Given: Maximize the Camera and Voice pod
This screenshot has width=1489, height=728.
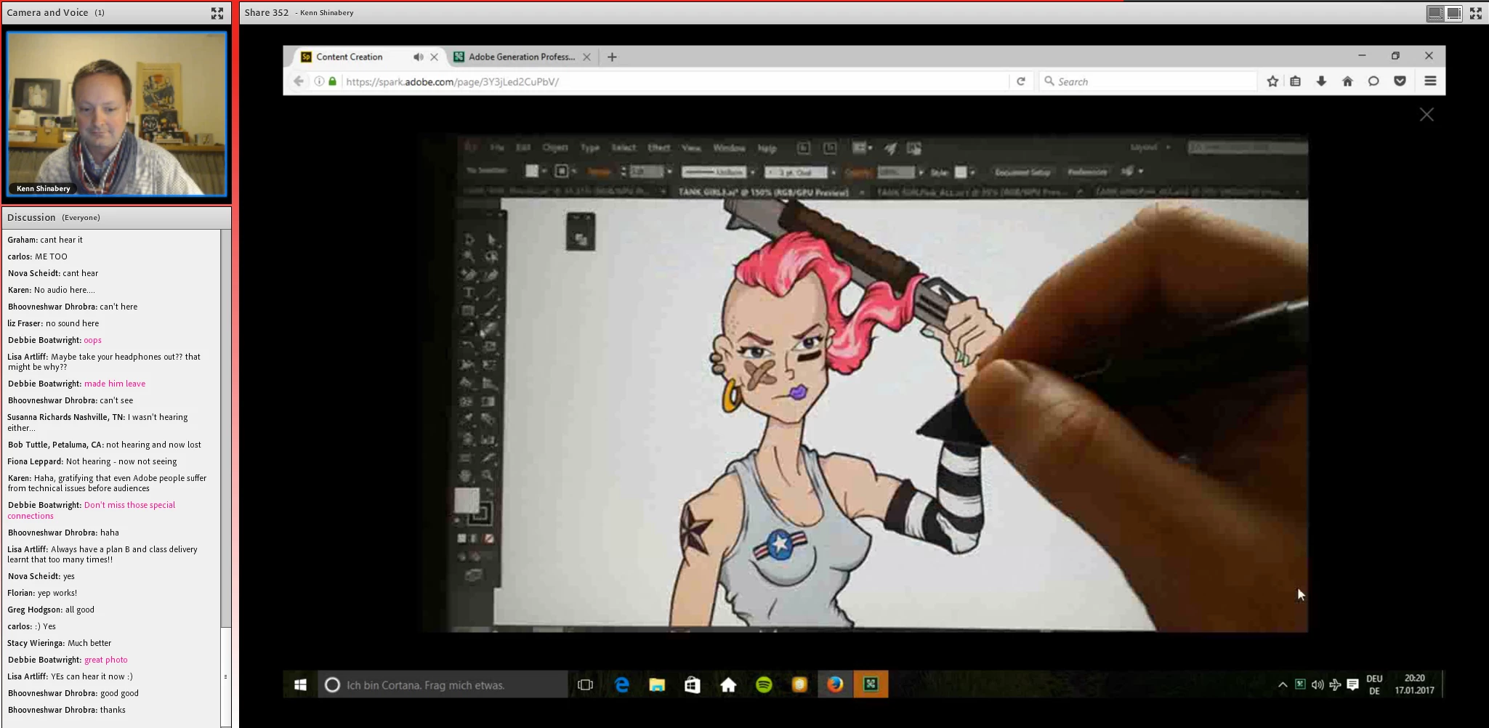Looking at the screenshot, I should tap(217, 13).
